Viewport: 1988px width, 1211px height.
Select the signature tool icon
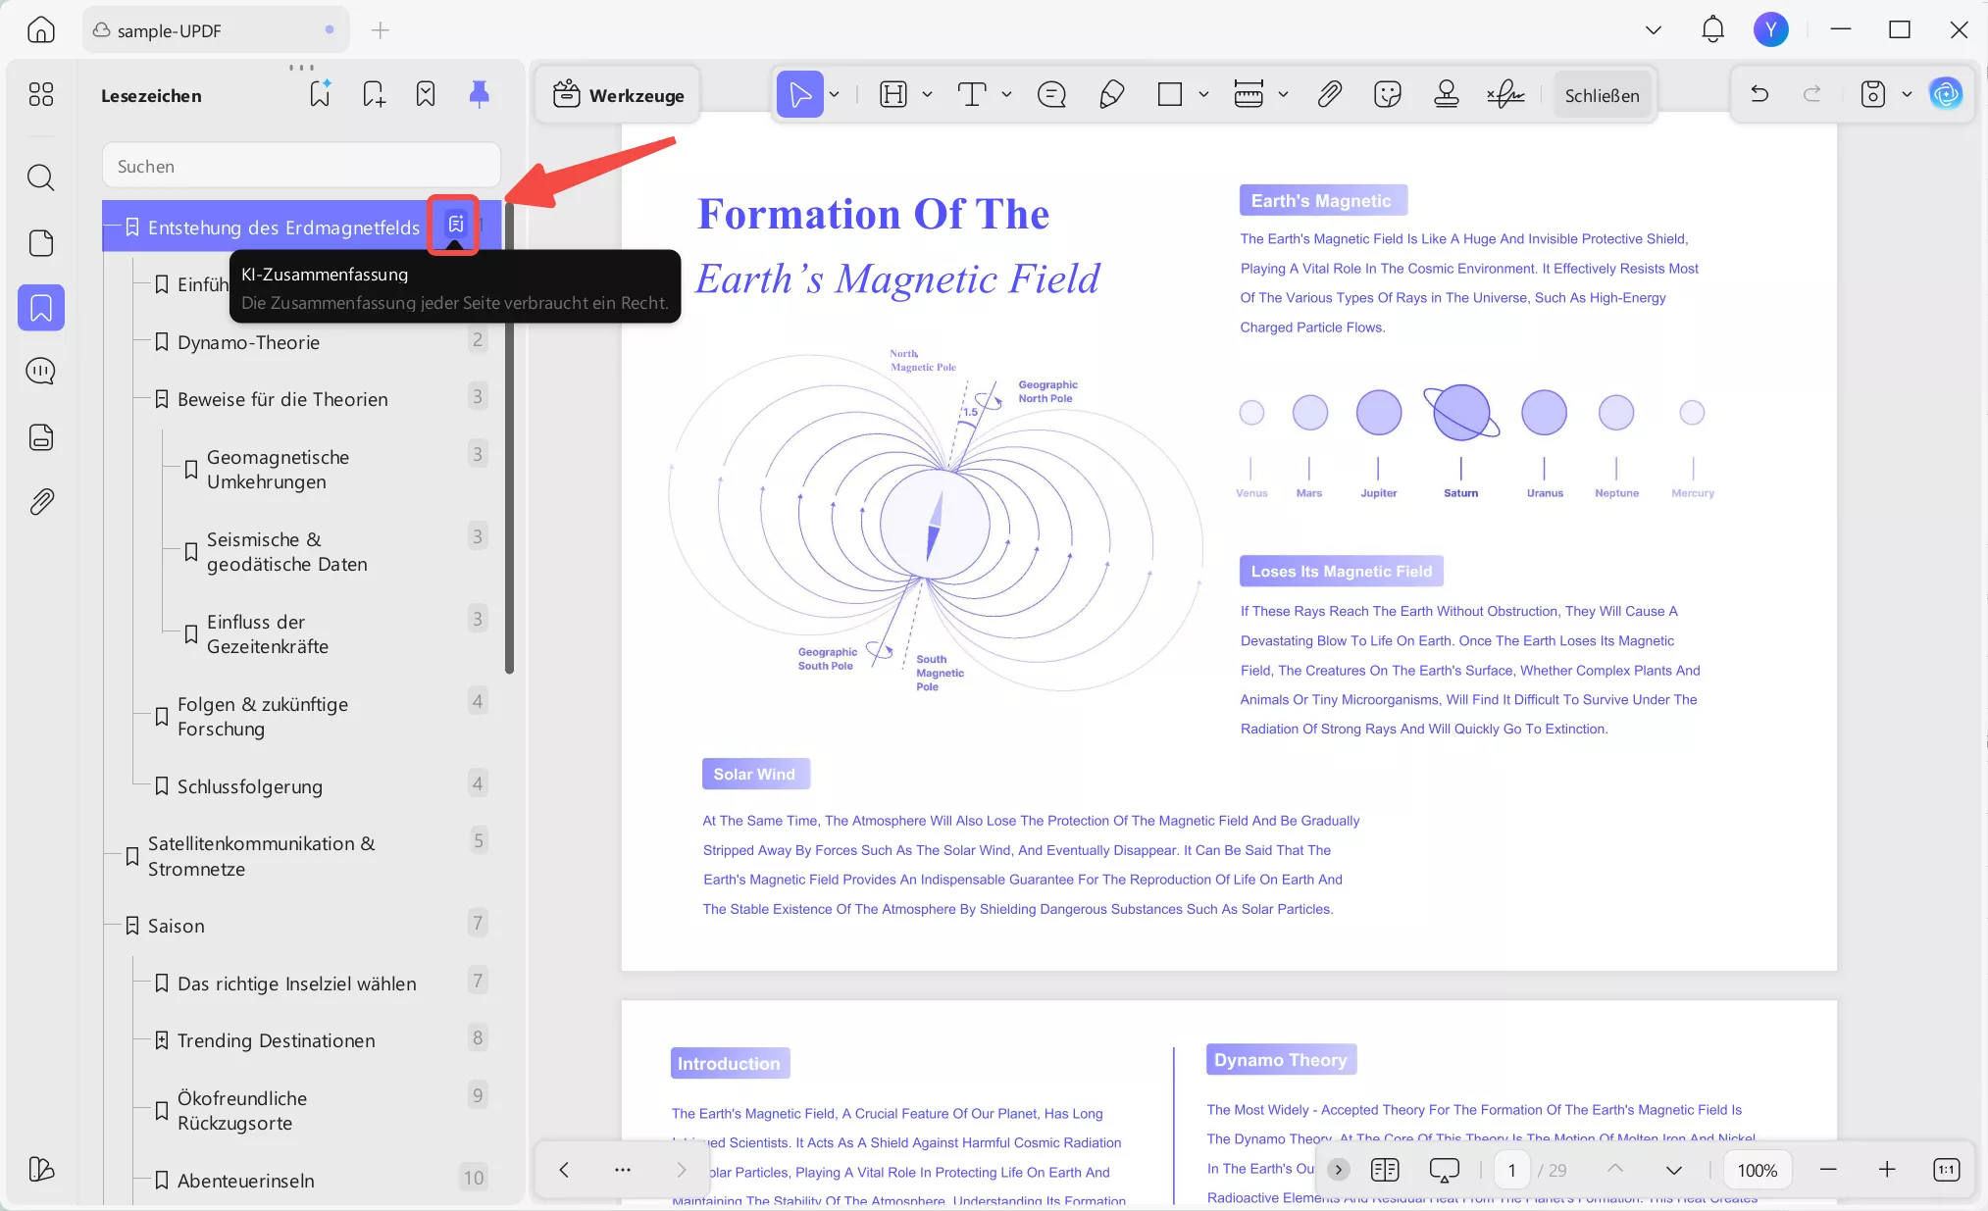pyautogui.click(x=1504, y=94)
